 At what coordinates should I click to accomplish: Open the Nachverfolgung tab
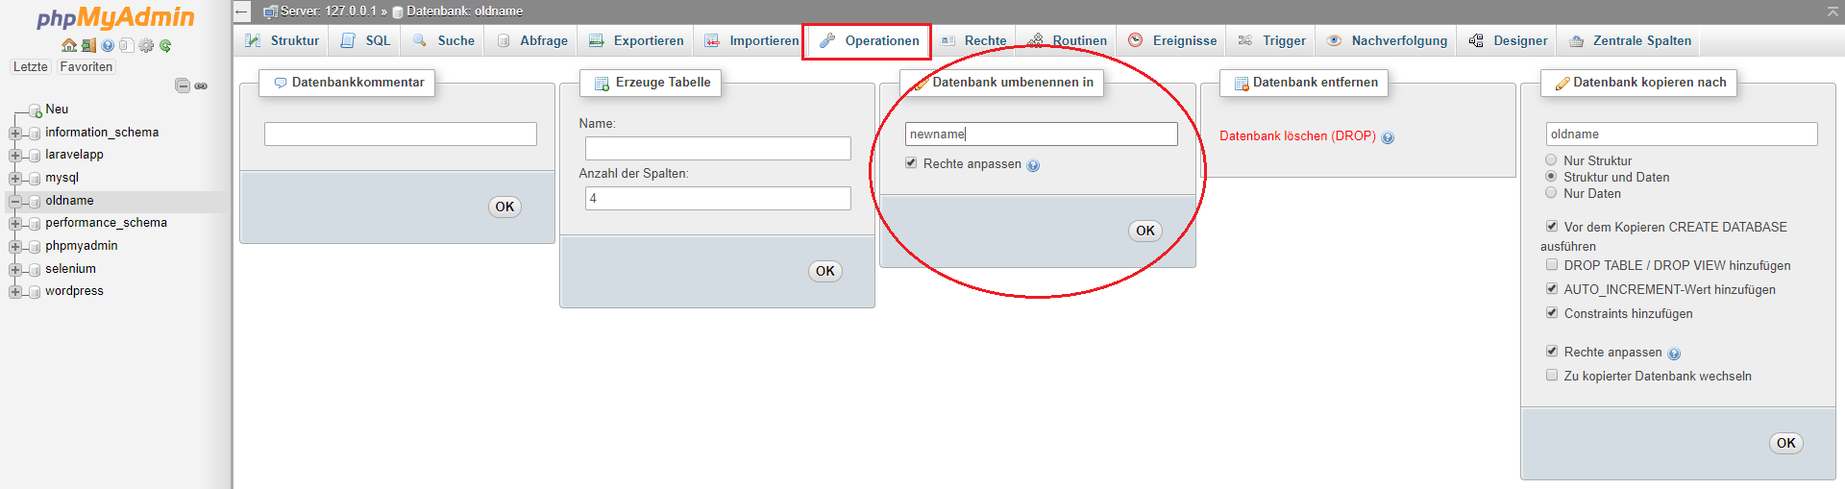pos(1387,40)
